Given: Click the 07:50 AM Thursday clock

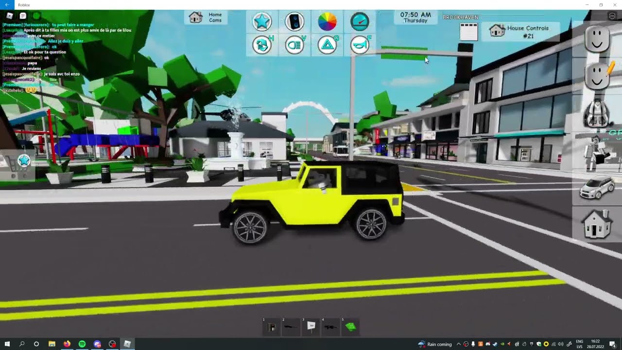Looking at the screenshot, I should tap(415, 17).
